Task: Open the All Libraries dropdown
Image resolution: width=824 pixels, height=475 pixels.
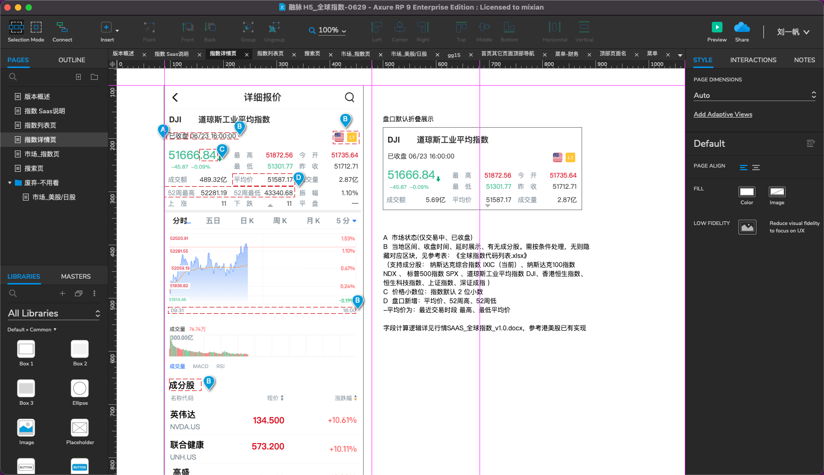Action: (54, 313)
